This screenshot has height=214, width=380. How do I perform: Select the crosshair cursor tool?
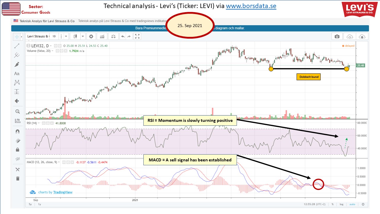pyautogui.click(x=16, y=37)
